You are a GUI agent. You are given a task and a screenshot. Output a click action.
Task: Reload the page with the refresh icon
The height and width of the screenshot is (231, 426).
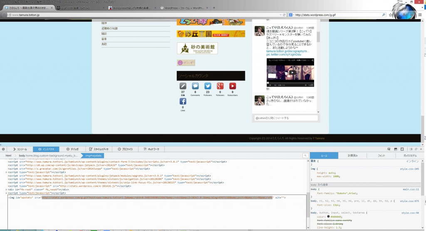284,15
